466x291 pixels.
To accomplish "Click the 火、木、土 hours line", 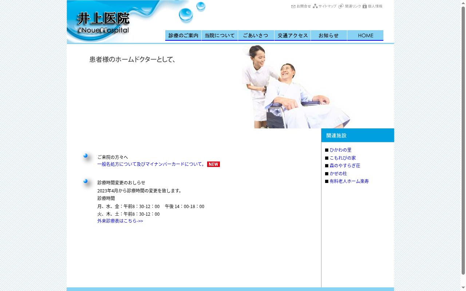I will [x=128, y=214].
